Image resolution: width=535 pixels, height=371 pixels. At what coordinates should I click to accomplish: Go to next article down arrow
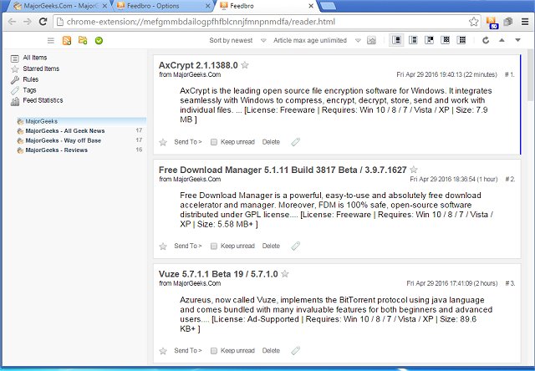coord(517,40)
